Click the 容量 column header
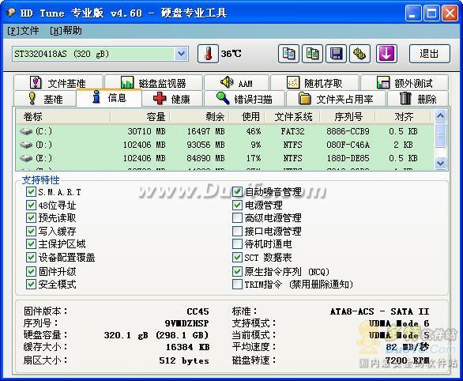Image resolution: width=463 pixels, height=381 pixels. [x=140, y=117]
